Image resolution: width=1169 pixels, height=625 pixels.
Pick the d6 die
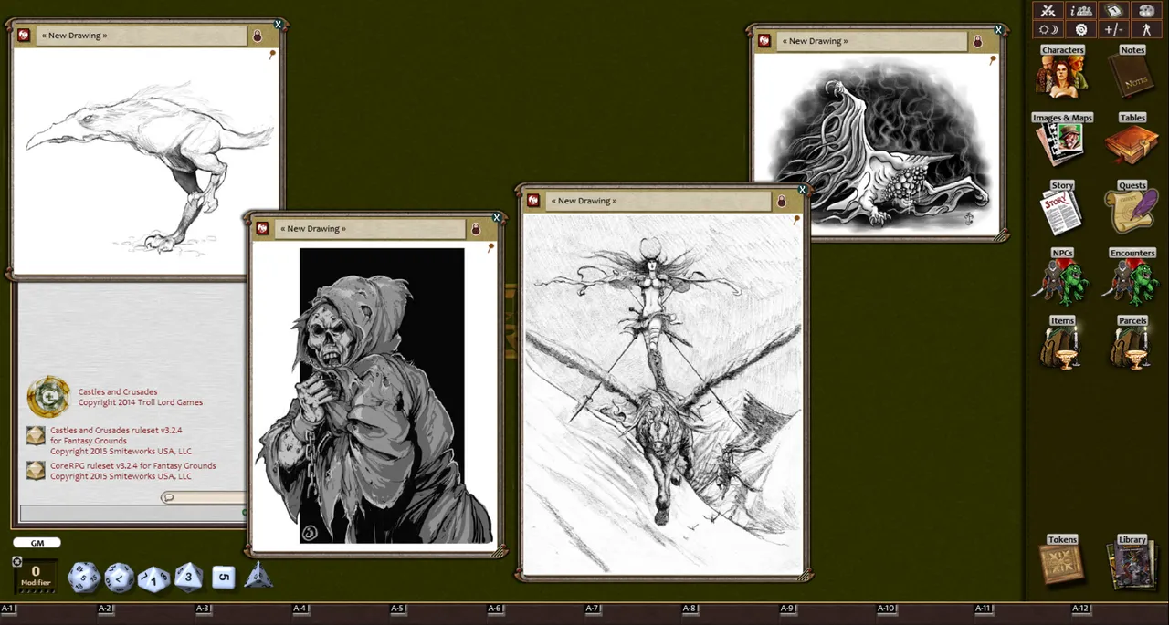pos(224,578)
